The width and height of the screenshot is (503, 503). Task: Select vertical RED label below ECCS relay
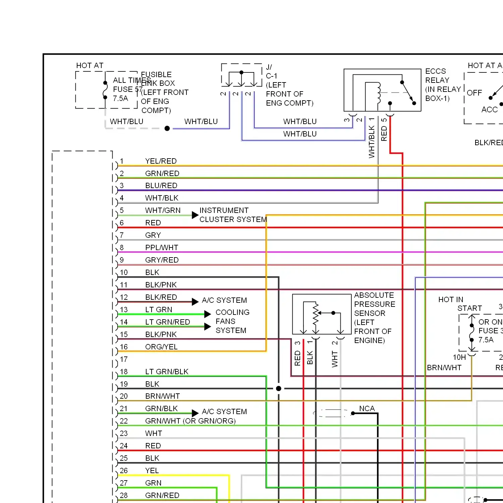[384, 133]
